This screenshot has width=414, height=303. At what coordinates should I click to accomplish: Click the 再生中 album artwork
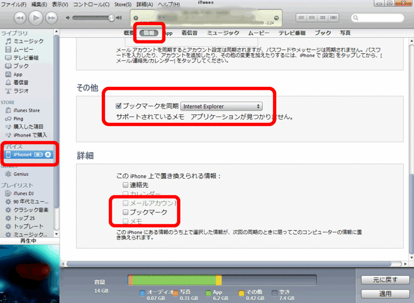(29, 274)
